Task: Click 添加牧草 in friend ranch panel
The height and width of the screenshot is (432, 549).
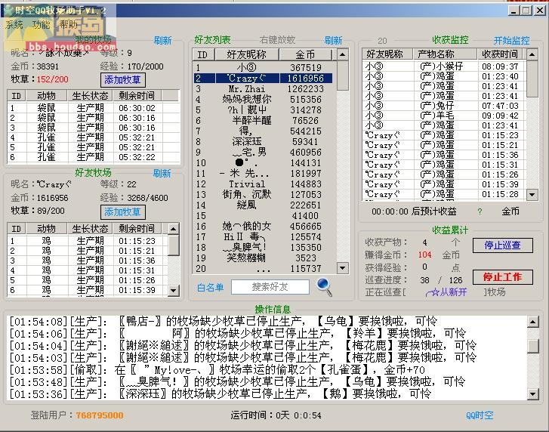Action: tap(122, 211)
